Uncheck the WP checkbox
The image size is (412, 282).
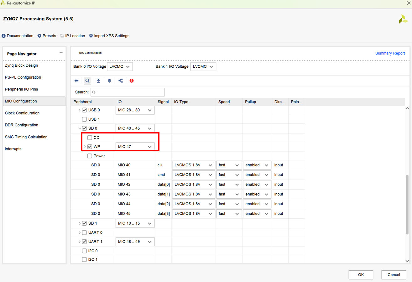coord(90,147)
